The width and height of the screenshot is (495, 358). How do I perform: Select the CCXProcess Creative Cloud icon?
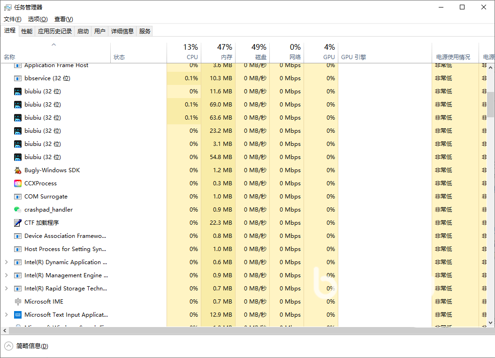click(18, 183)
